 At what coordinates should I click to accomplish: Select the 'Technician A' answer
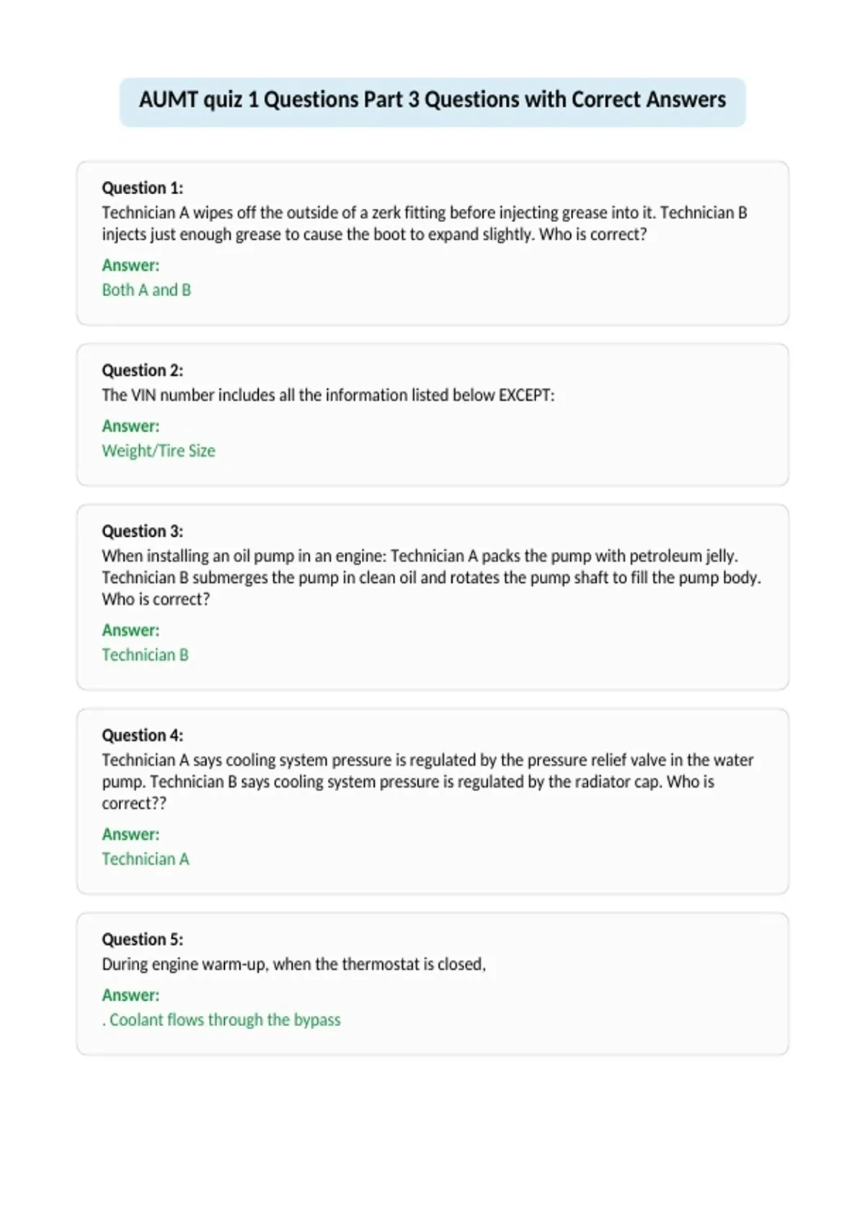point(146,859)
